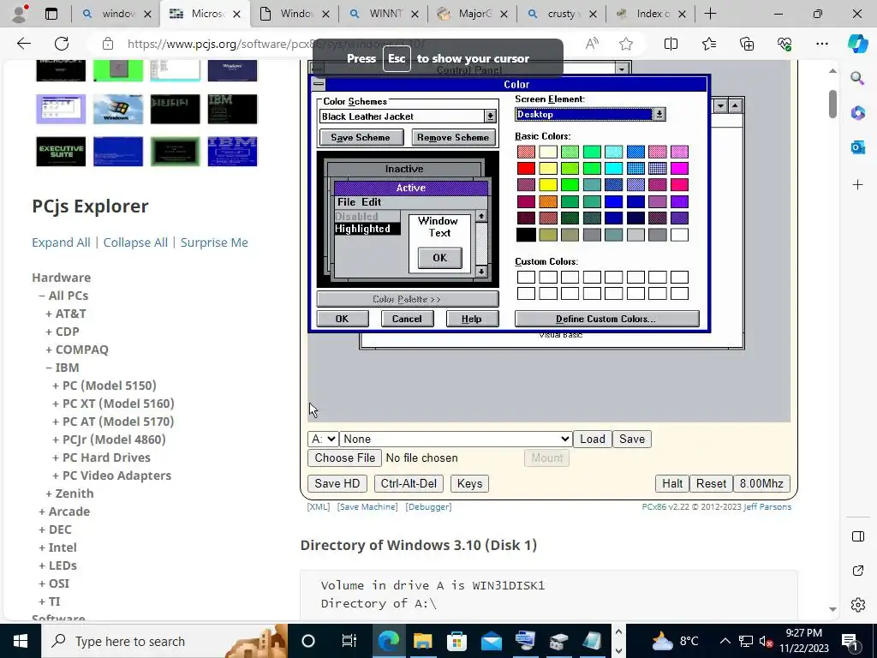Open Microsoft Store from taskbar
The height and width of the screenshot is (658, 877).
(x=457, y=641)
